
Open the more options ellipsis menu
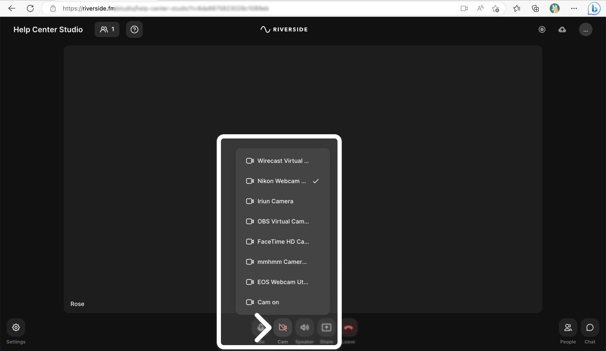pos(586,29)
